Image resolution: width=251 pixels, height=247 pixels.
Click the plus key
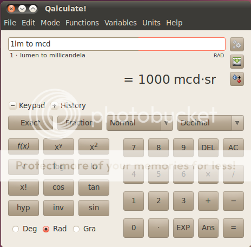point(208,201)
